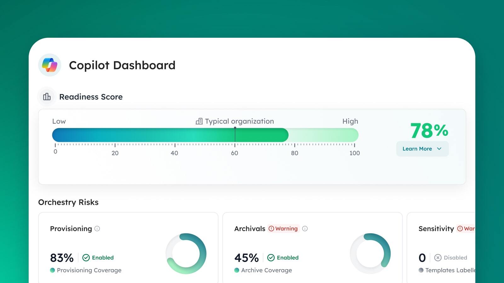
Task: Click the Archivals Warning badge
Action: (x=283, y=229)
